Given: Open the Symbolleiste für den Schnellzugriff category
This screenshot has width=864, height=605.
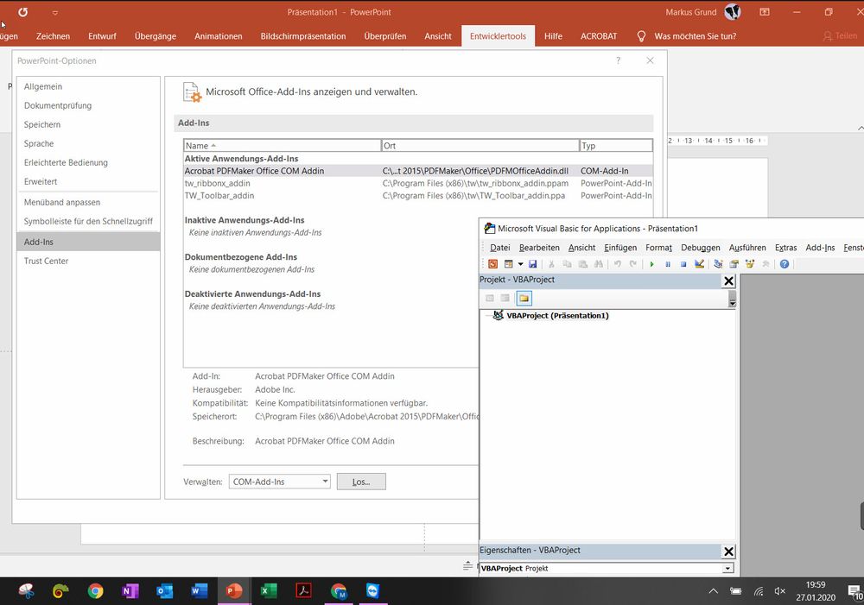Looking at the screenshot, I should [x=88, y=221].
